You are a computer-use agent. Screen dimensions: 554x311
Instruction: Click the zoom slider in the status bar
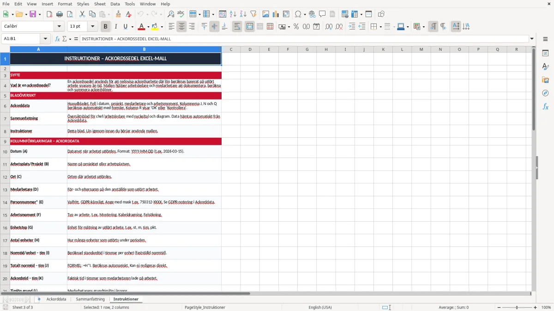click(x=517, y=307)
